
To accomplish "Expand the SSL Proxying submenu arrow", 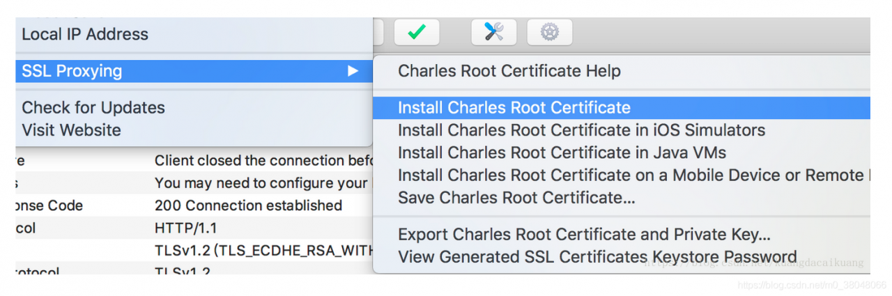I will click(x=353, y=71).
